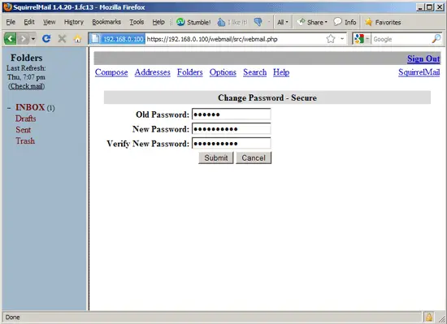The width and height of the screenshot is (447, 324).
Task: Open the All topics dropdown
Action: point(283,22)
